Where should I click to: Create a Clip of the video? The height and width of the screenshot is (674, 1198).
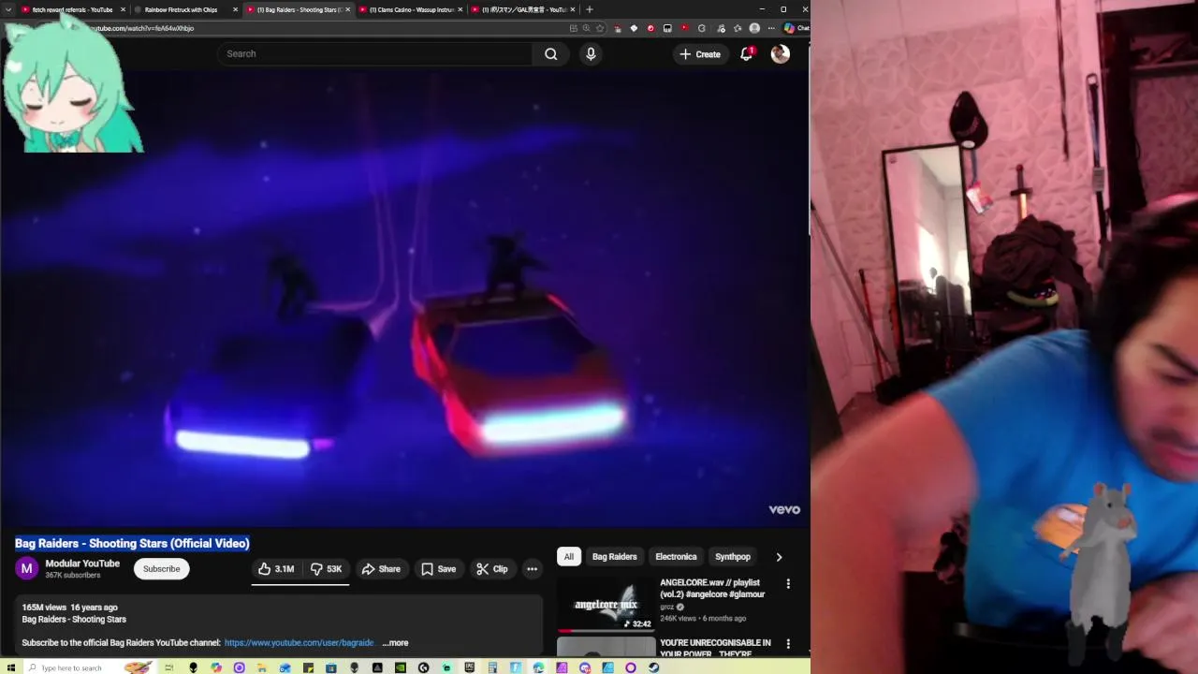(491, 569)
